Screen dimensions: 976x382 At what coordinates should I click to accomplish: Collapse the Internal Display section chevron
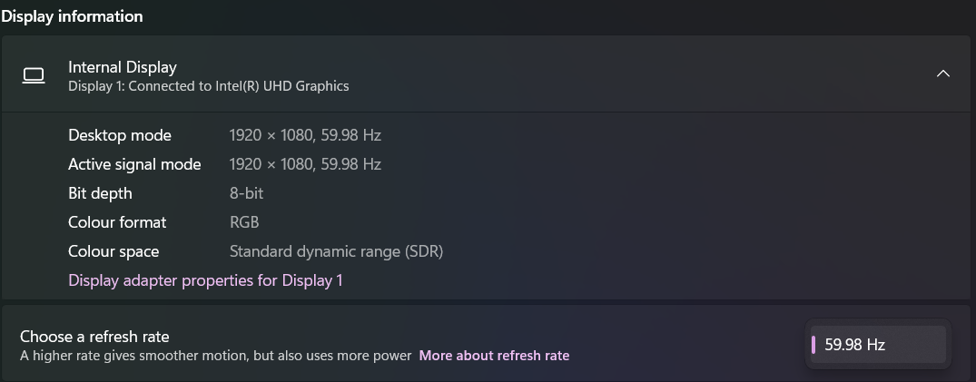(x=943, y=74)
